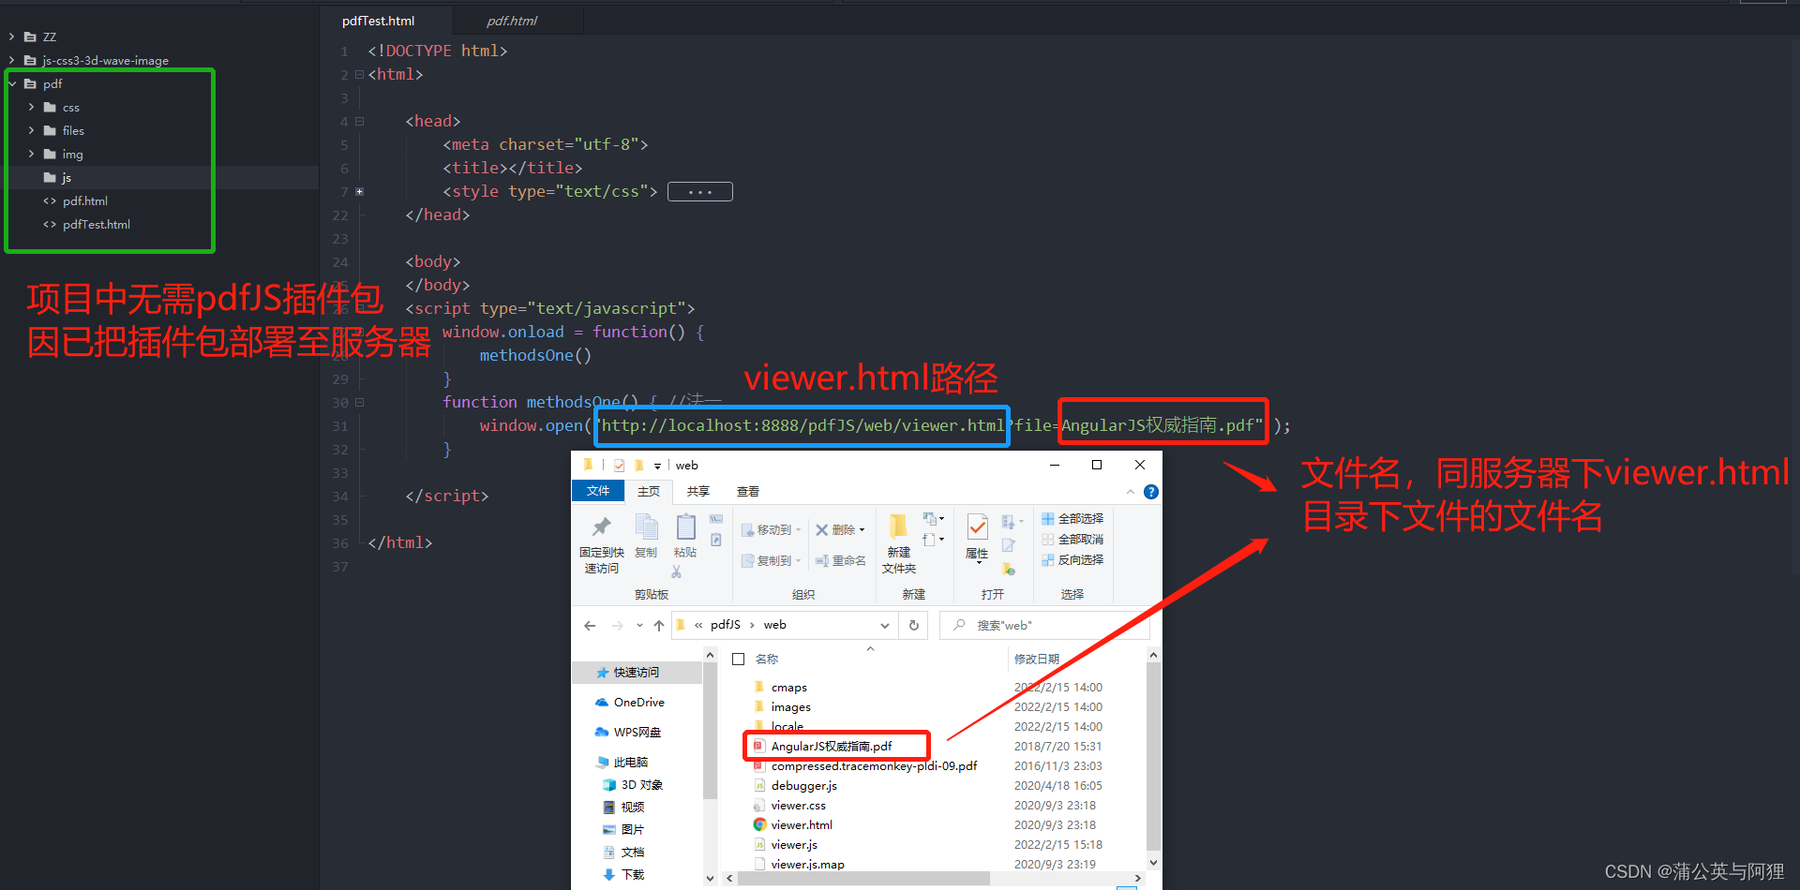Collapse the pdf folder in the project tree

(13, 83)
